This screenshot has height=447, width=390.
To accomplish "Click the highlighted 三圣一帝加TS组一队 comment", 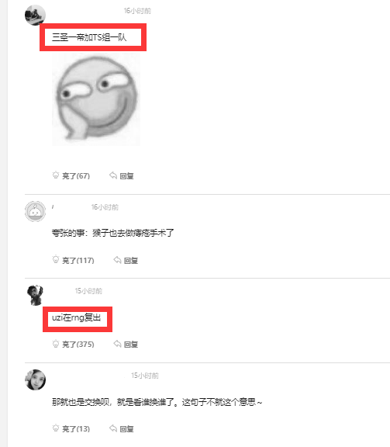I will [89, 37].
